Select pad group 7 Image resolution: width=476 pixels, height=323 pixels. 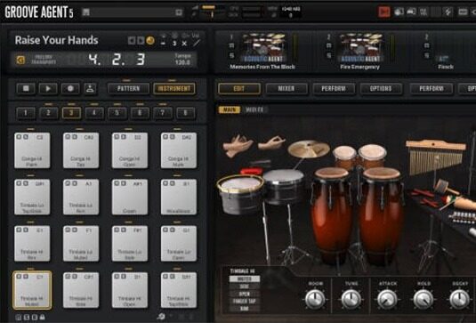click(163, 113)
